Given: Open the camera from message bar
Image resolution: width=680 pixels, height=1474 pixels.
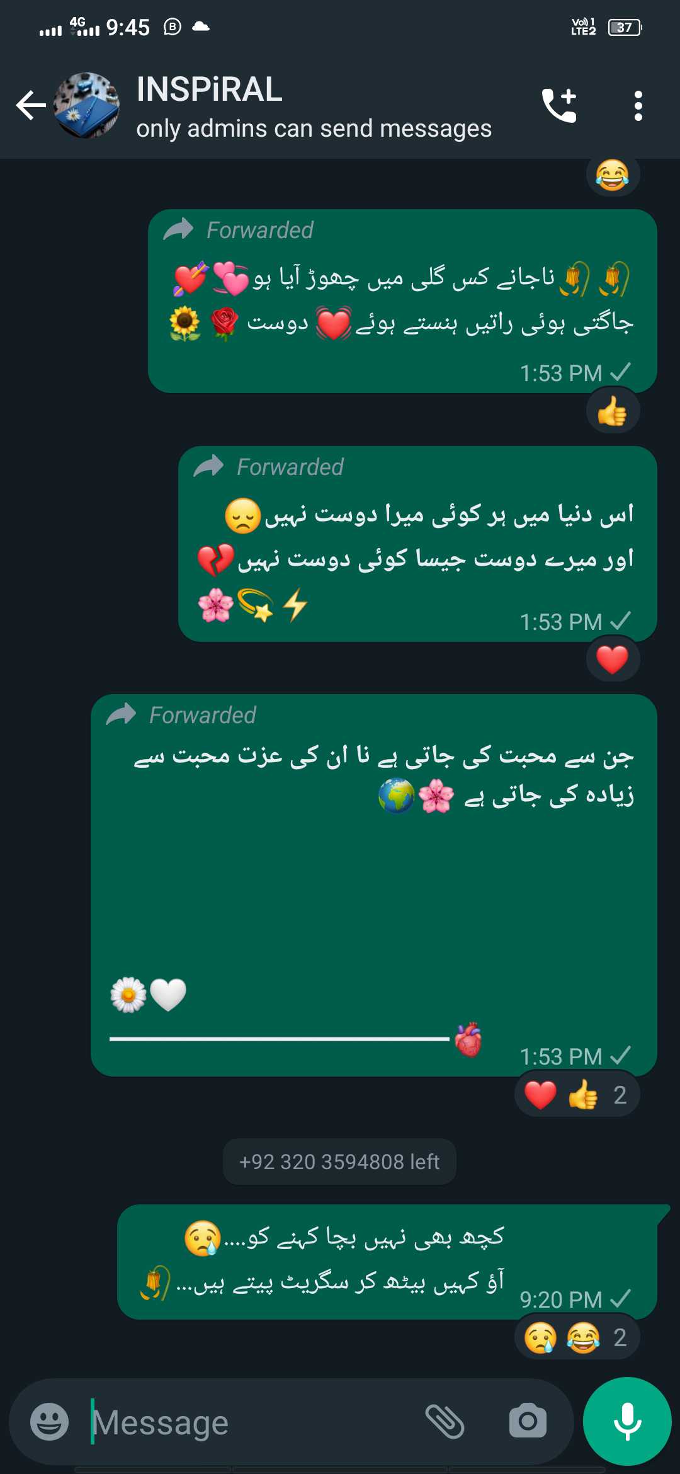Looking at the screenshot, I should pos(528,1422).
